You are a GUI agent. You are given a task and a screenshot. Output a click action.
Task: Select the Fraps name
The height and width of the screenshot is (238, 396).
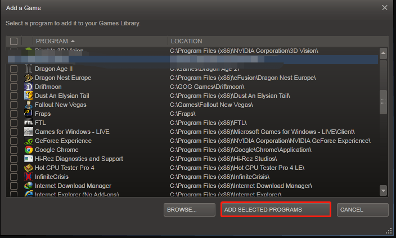(43, 114)
